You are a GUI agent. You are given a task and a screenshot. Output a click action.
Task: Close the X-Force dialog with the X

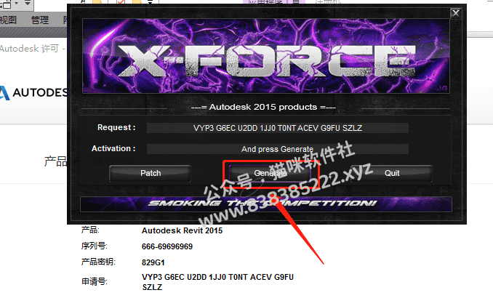[x=456, y=13]
